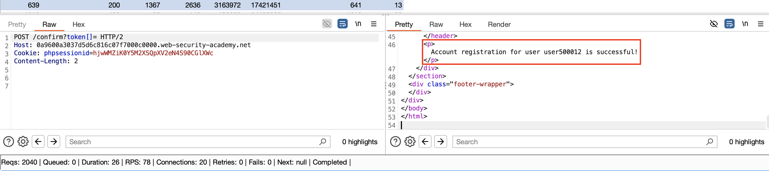The width and height of the screenshot is (769, 171).
Task: Open response search settings gear
Action: tap(410, 142)
